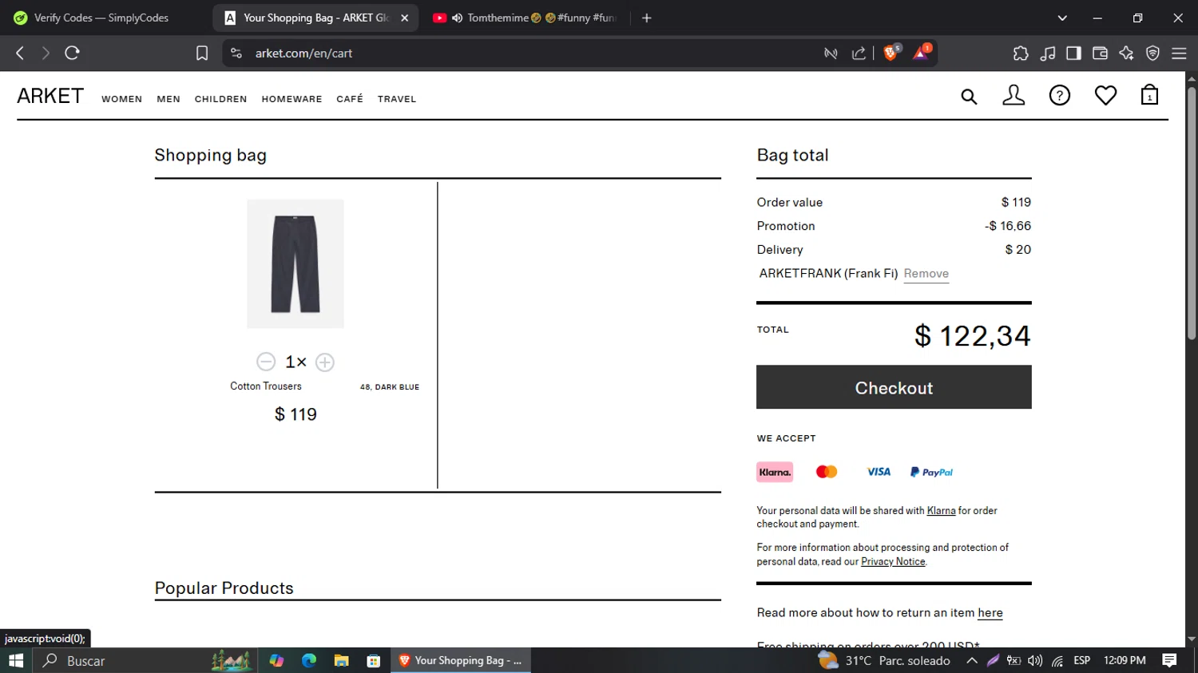Click the ARKET logo
Screen dimensions: 1198x673
pos(50,96)
